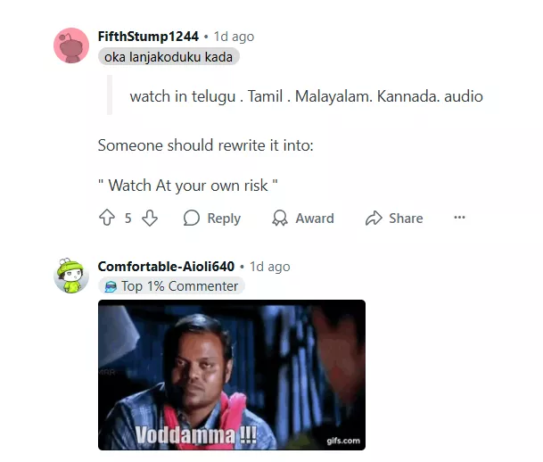
Task: Open Comfortable-Aioli640 username profile link
Action: (x=166, y=267)
